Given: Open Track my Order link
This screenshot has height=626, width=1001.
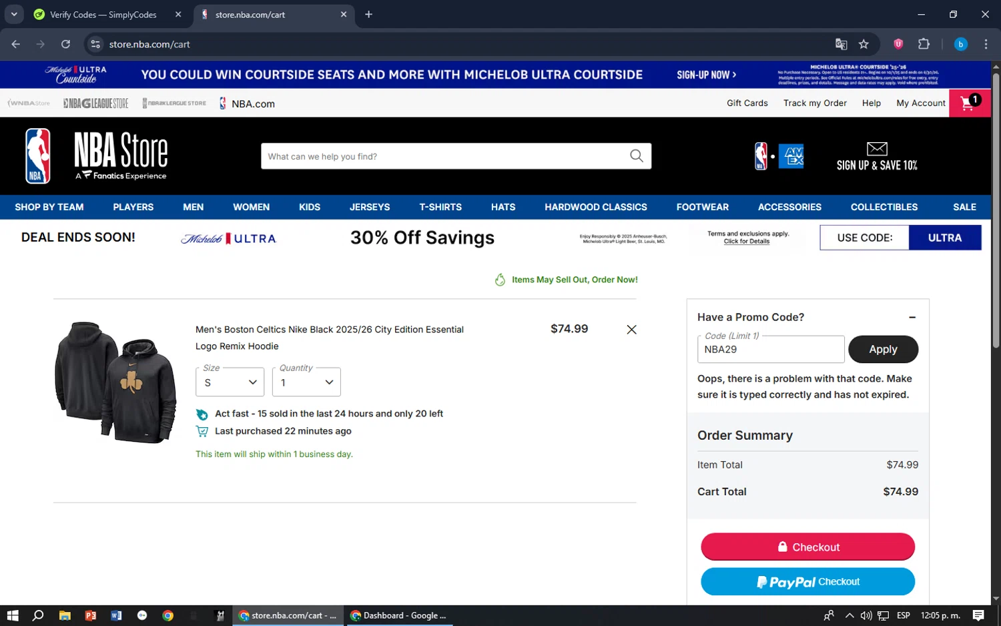Looking at the screenshot, I should click(815, 103).
